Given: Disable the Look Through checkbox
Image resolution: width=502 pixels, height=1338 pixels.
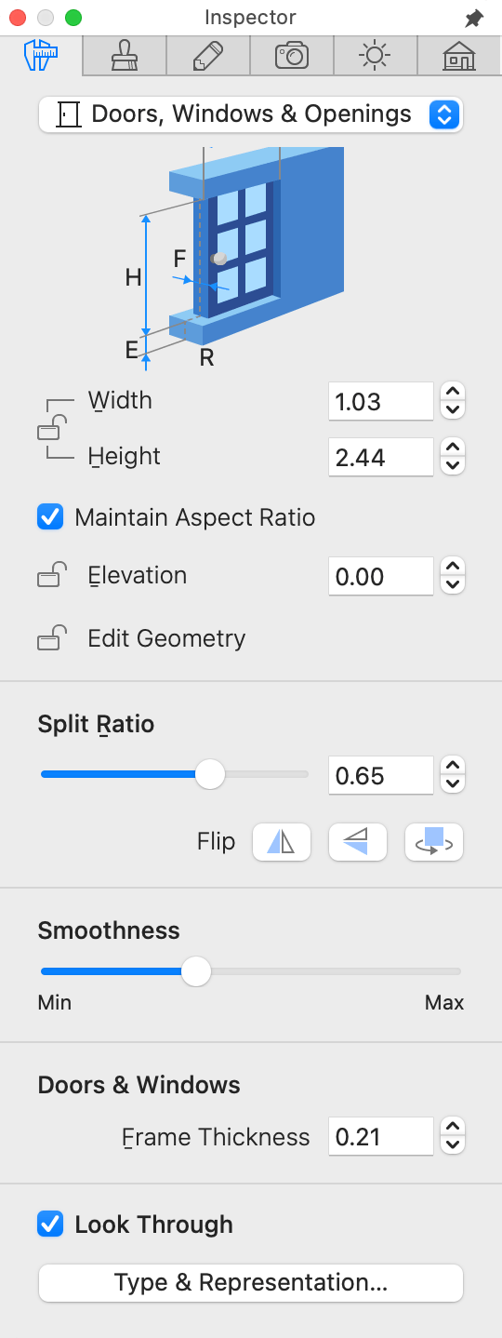Looking at the screenshot, I should tap(50, 1224).
